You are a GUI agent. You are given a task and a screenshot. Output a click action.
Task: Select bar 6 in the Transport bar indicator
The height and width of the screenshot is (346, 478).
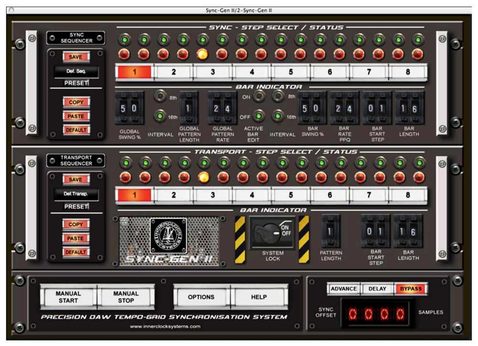click(x=329, y=195)
